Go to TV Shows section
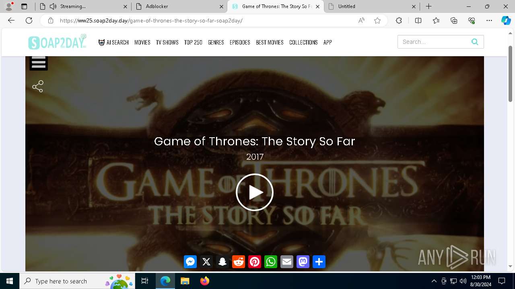The height and width of the screenshot is (289, 515). (x=167, y=42)
